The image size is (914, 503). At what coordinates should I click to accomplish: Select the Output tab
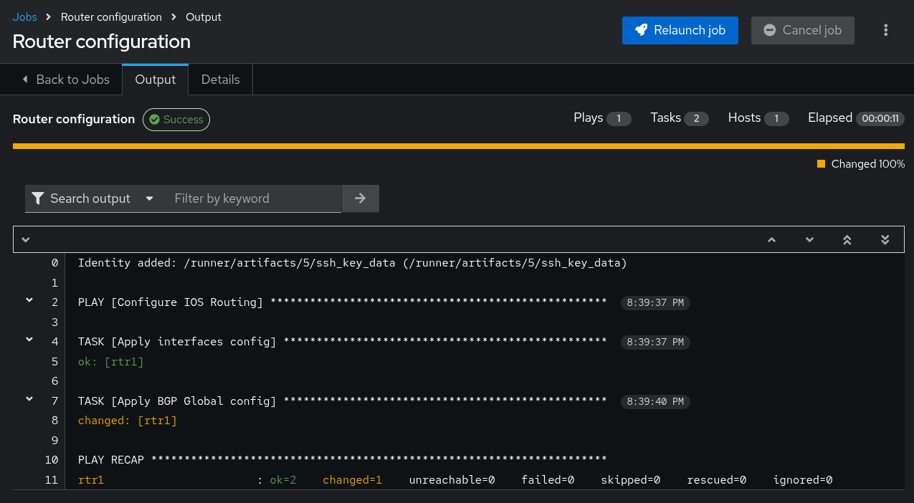tap(156, 80)
